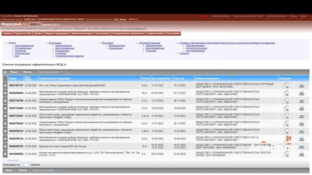The height and width of the screenshot is (175, 312).
Task: Open the Грузы на СВХ tab
Action: click(23, 34)
